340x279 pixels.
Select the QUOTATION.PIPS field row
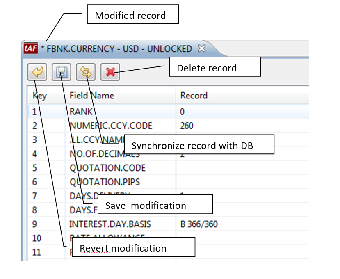tap(105, 182)
